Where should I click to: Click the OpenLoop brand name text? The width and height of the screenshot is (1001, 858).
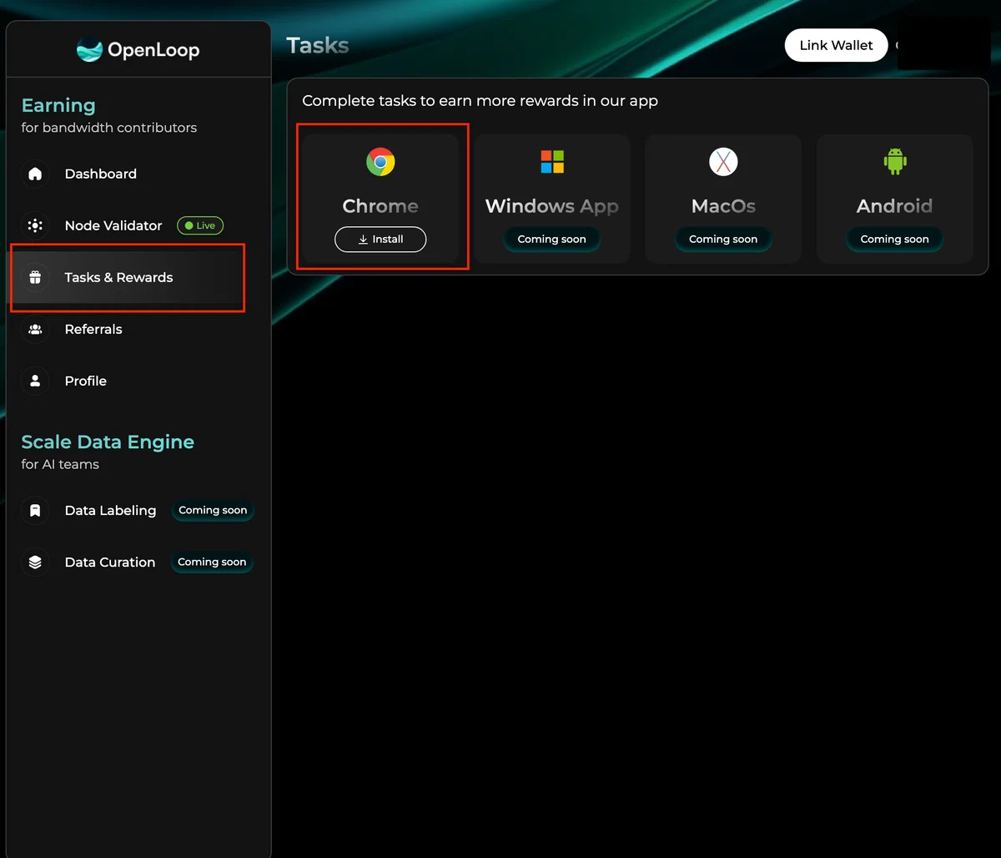point(153,50)
